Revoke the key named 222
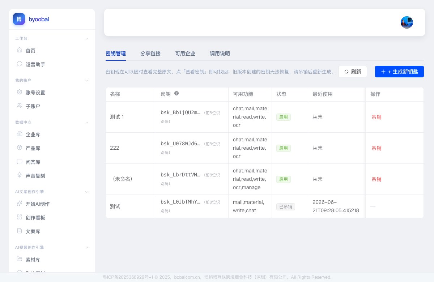The height and width of the screenshot is (282, 434). [x=376, y=148]
